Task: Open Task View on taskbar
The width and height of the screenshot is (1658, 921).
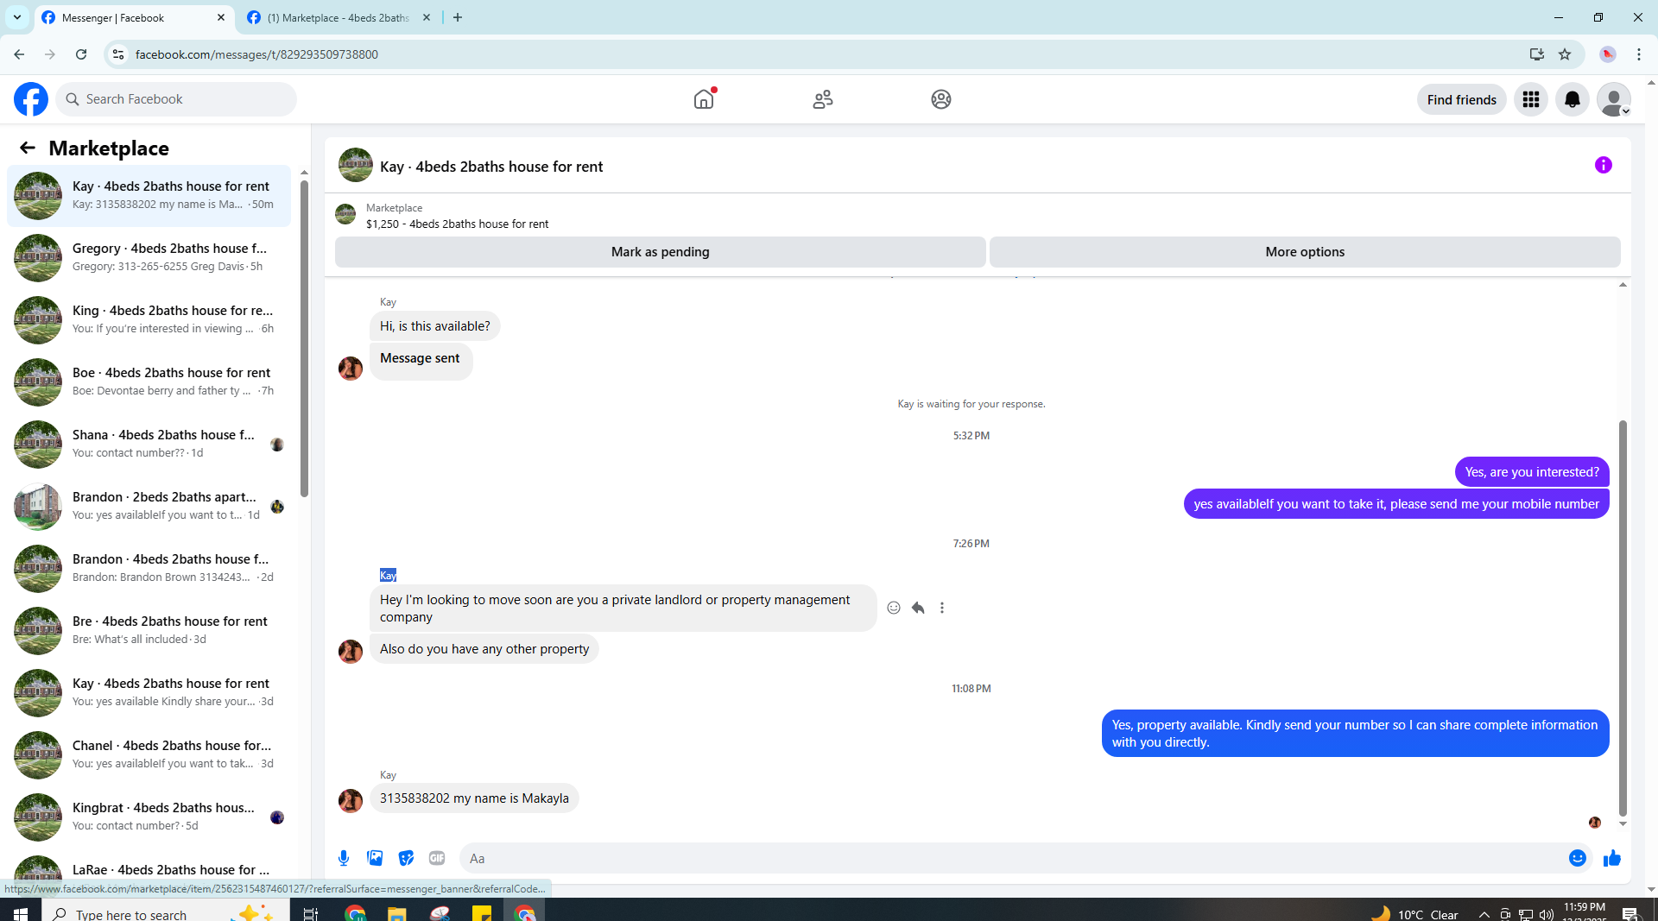Action: point(311,912)
